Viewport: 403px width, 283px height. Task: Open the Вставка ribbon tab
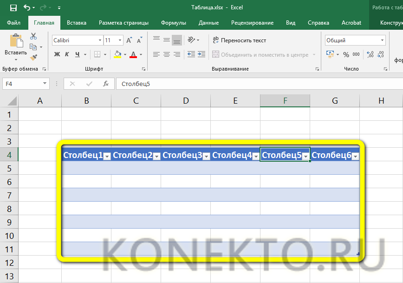(x=76, y=23)
